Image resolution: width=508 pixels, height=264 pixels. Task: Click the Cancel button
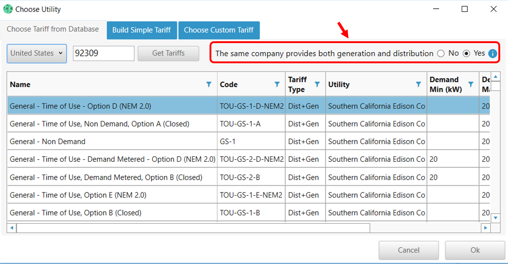409,250
